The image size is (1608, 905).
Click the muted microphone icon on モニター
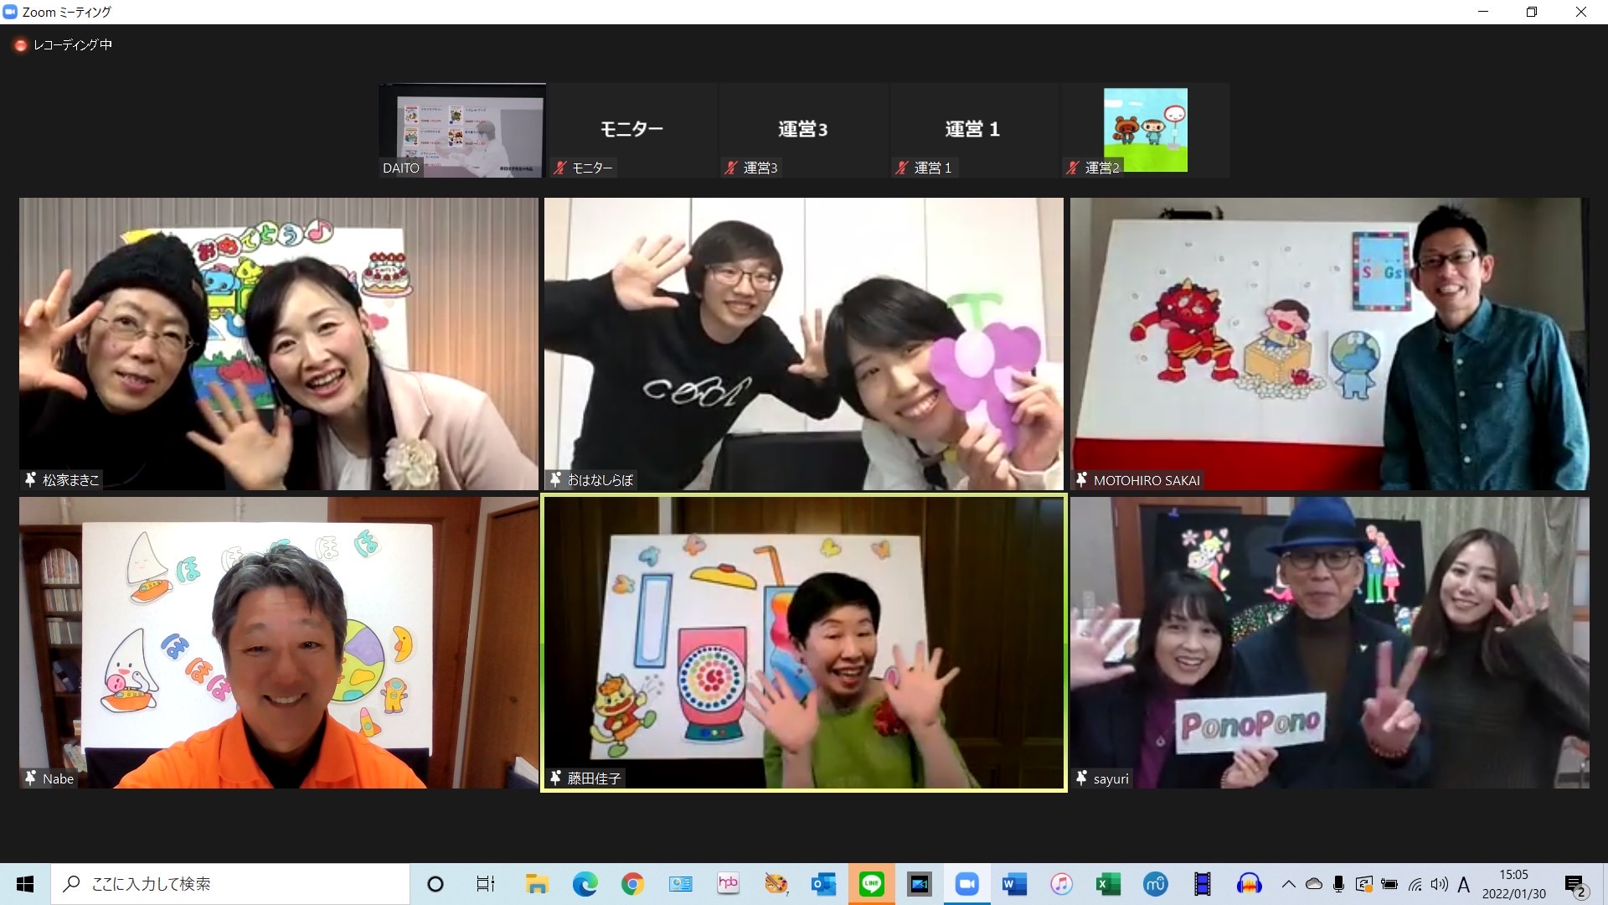[x=560, y=168]
